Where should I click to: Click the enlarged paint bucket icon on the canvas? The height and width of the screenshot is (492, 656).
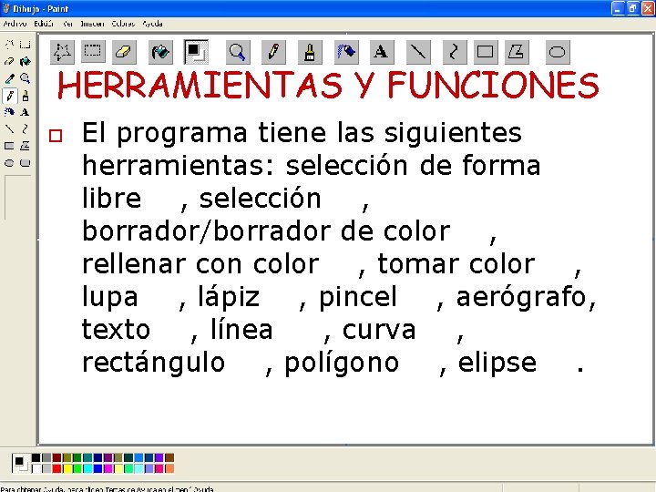[160, 52]
